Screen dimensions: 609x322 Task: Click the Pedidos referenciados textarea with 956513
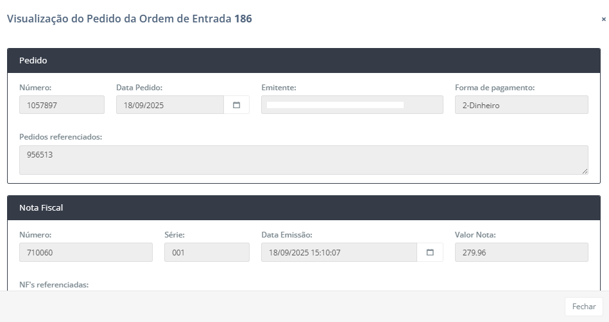303,159
